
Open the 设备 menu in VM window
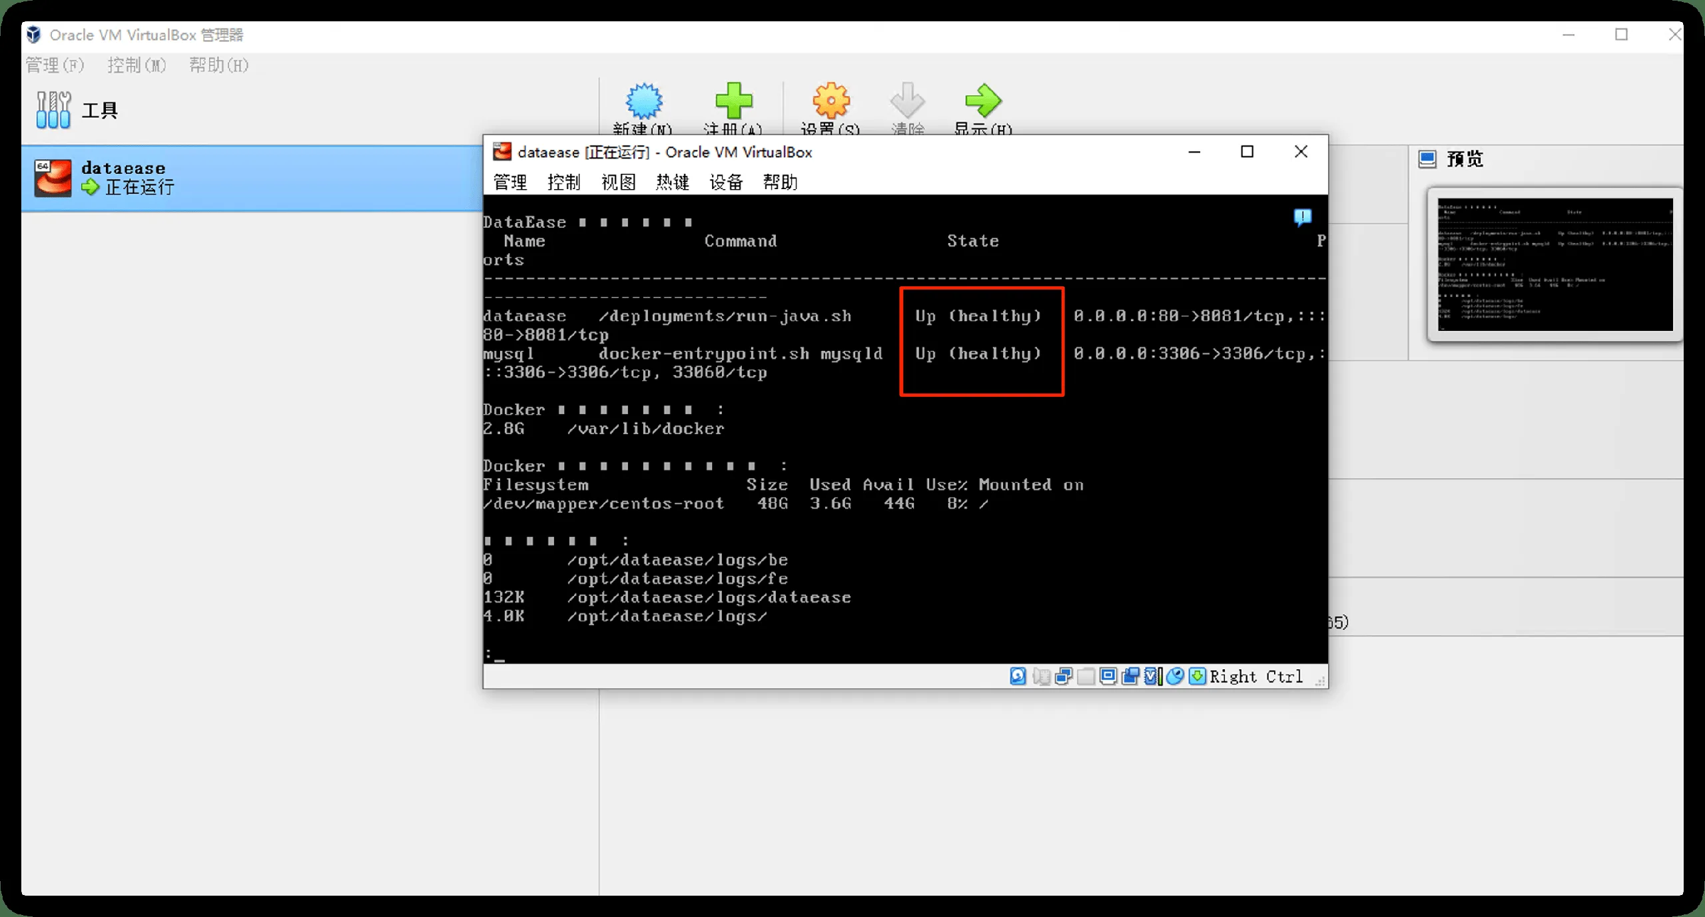tap(726, 182)
